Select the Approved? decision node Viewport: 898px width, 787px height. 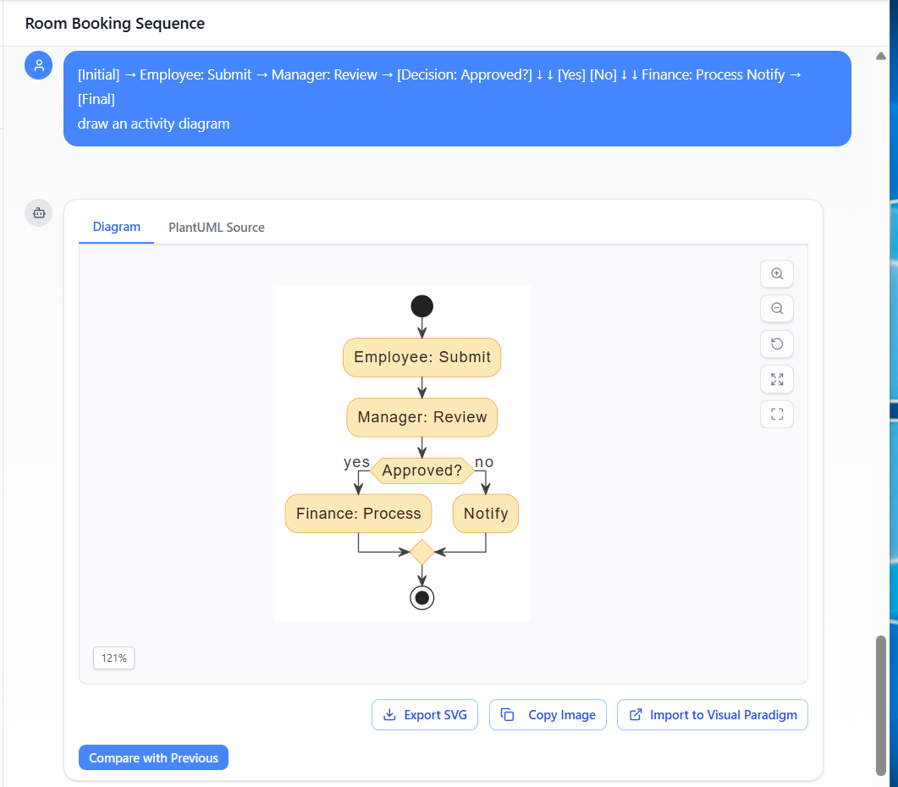click(421, 471)
